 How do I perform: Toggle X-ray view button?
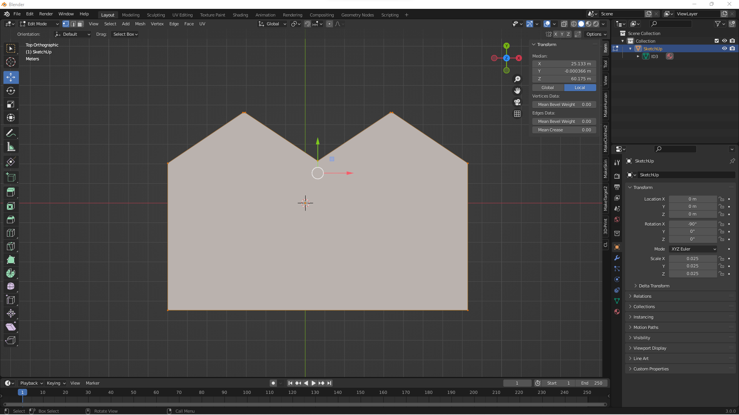564,24
